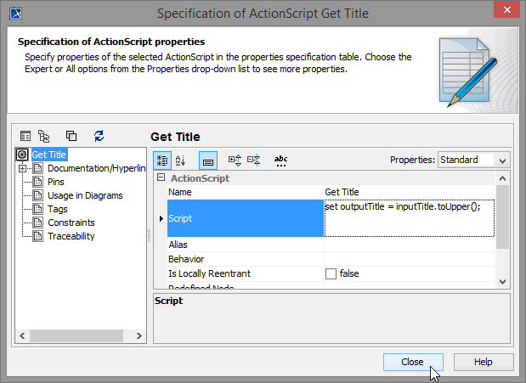Viewport: 526px width, 383px height.
Task: Collapse the ActionScript property group
Action: point(161,178)
